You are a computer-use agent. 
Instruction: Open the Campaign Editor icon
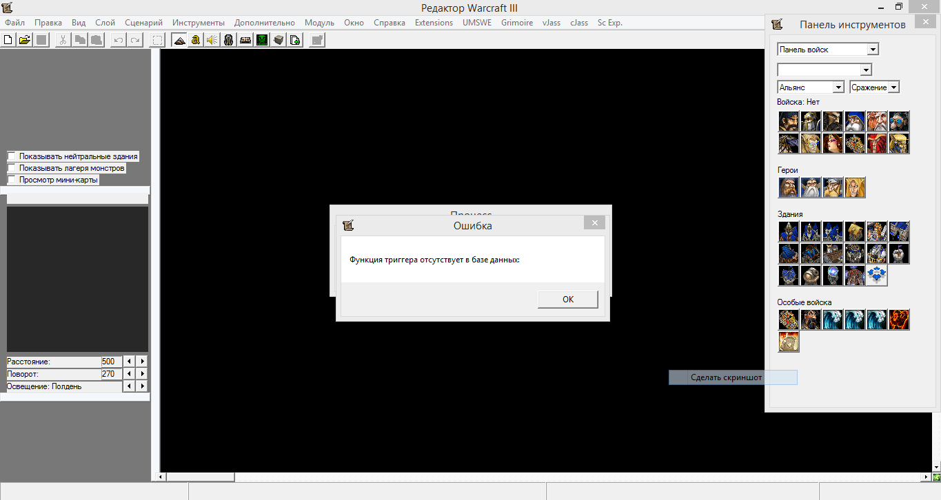pos(245,40)
